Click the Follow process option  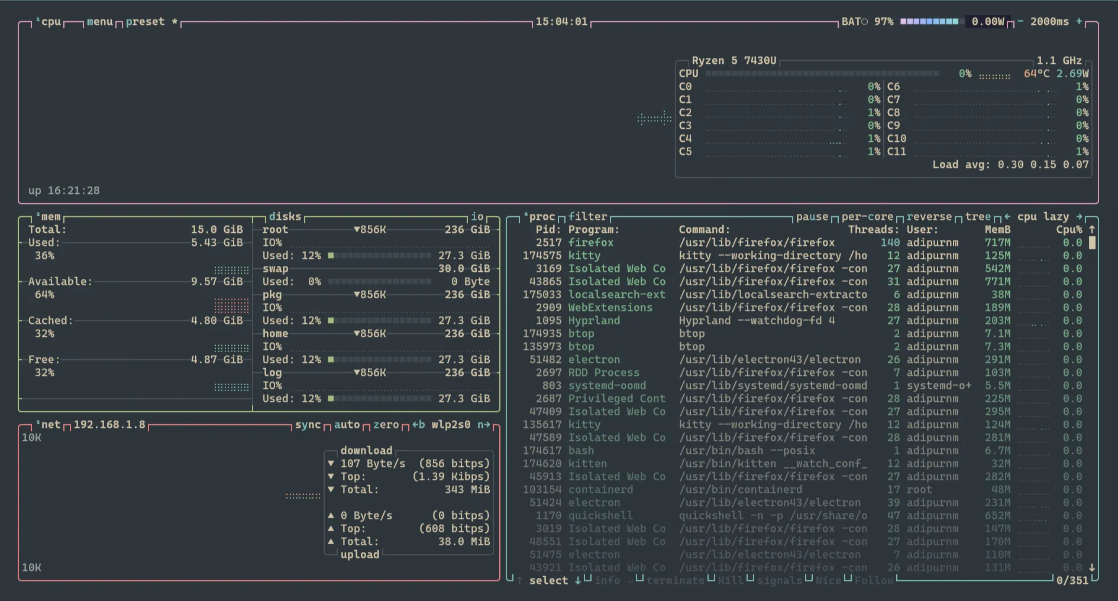[874, 581]
